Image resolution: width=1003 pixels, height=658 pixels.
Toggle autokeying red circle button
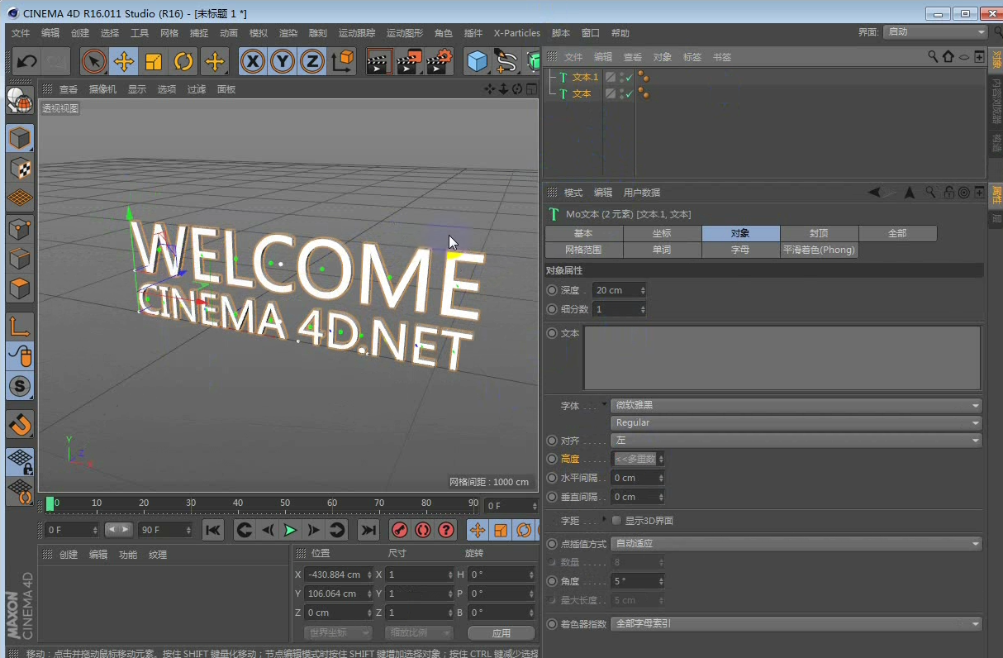[423, 530]
